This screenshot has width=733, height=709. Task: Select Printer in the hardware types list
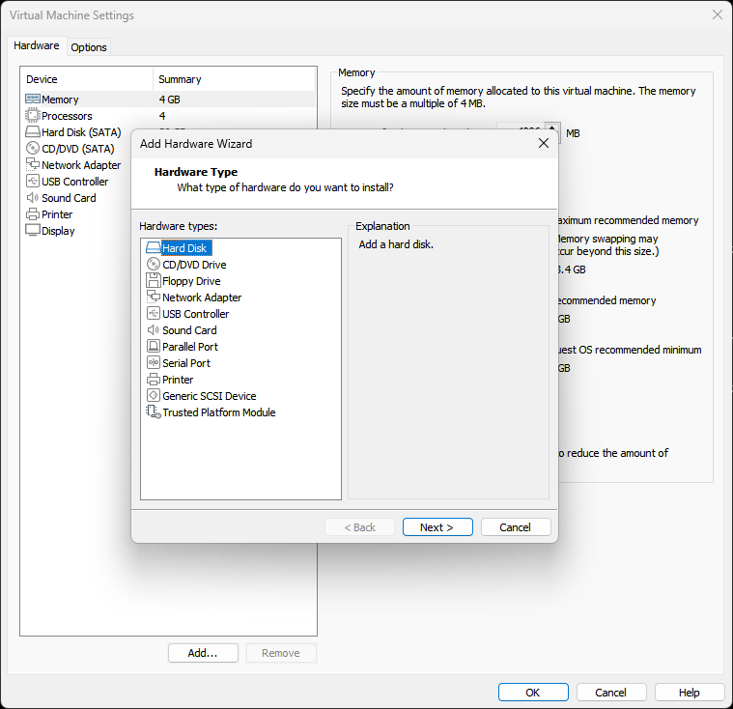tap(178, 380)
